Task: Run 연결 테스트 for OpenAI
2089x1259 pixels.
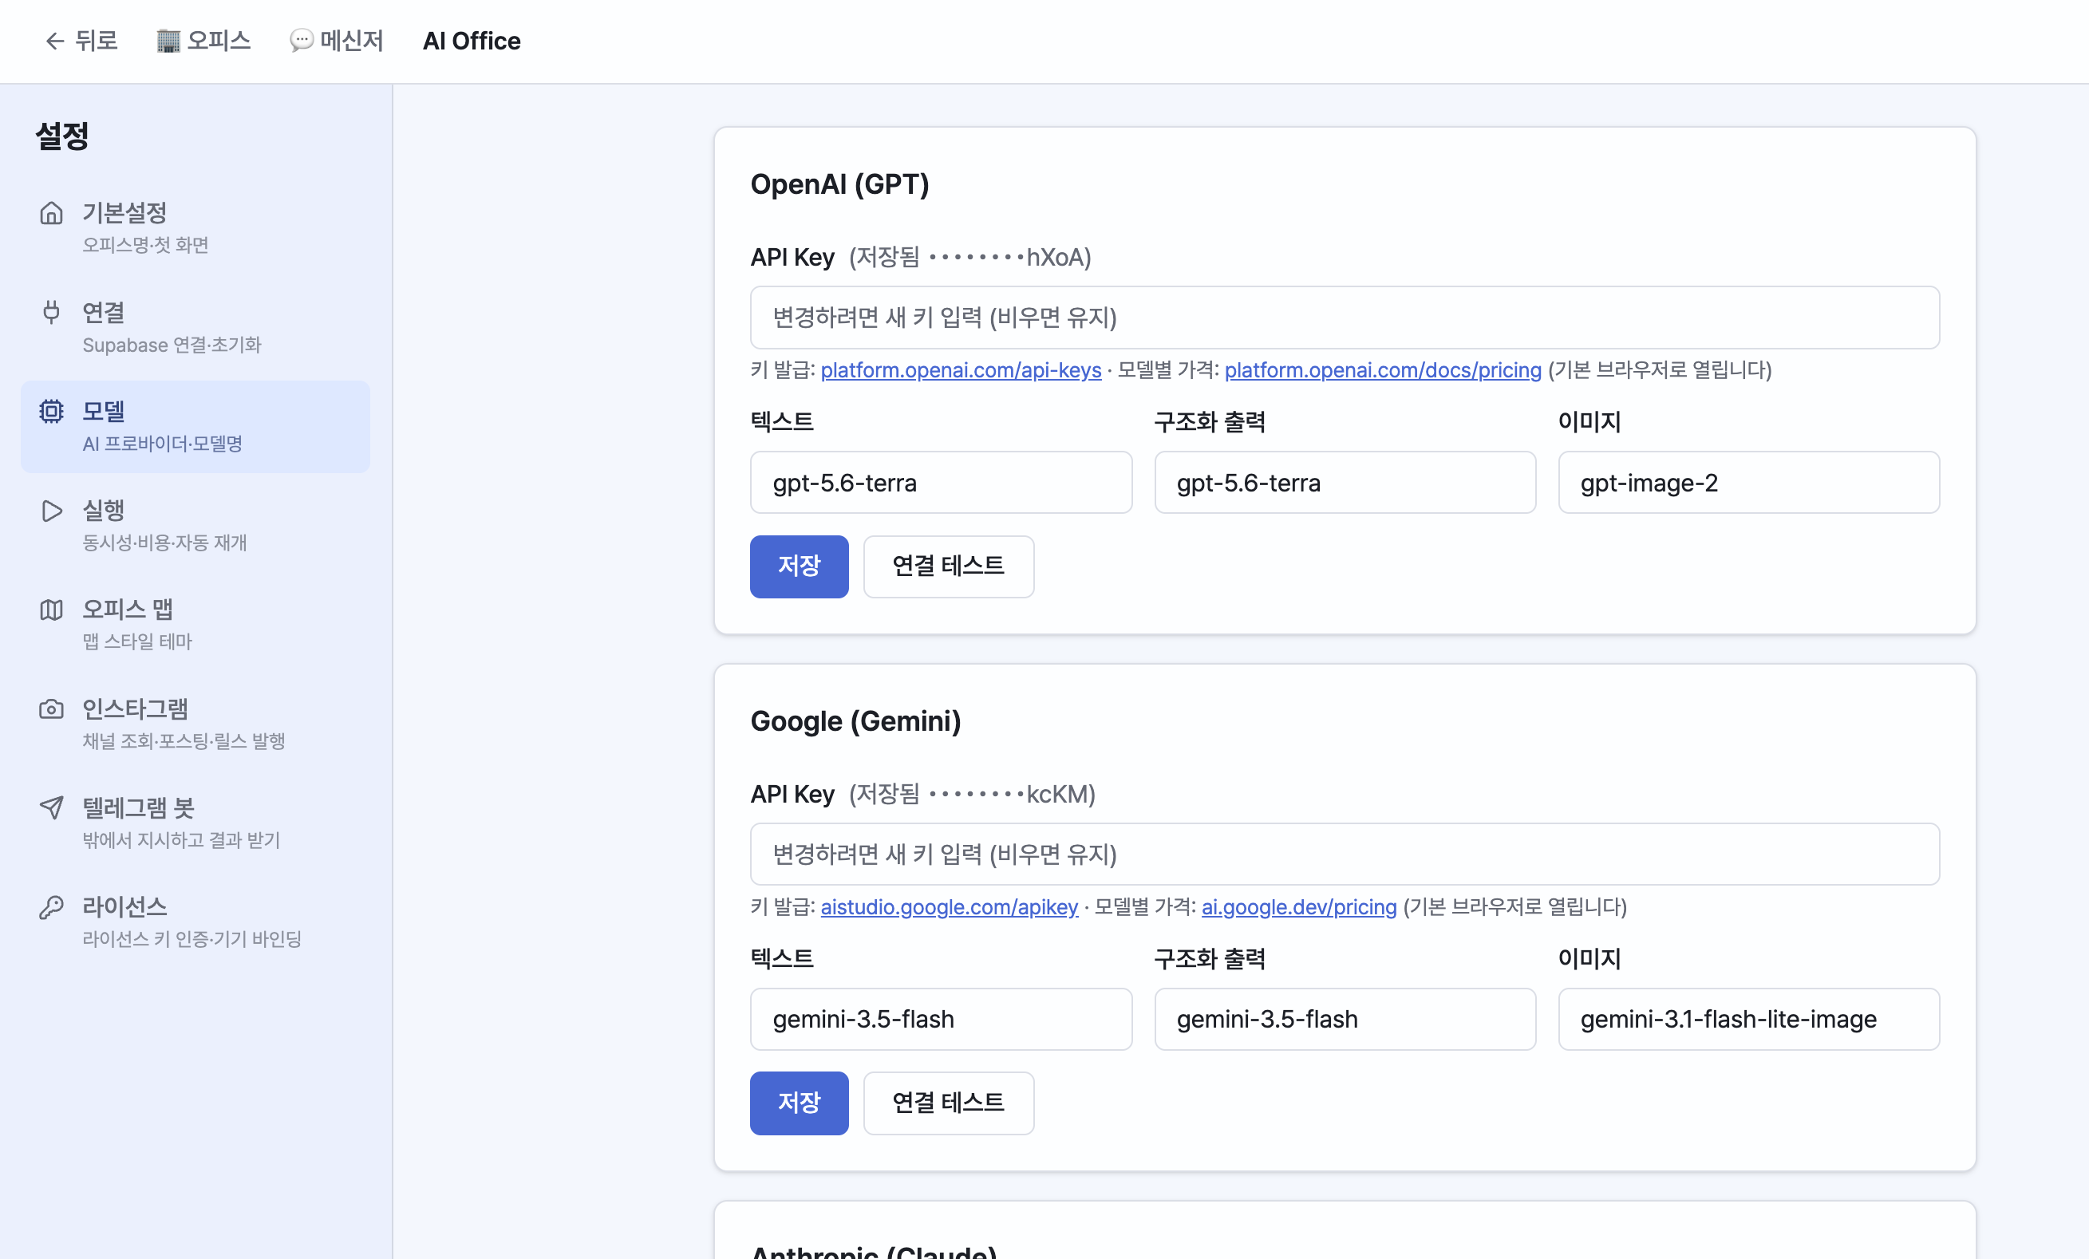Action: click(x=949, y=566)
